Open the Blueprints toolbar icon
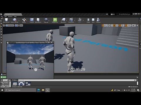Viewport: 141px width, 105px height. click(63, 20)
